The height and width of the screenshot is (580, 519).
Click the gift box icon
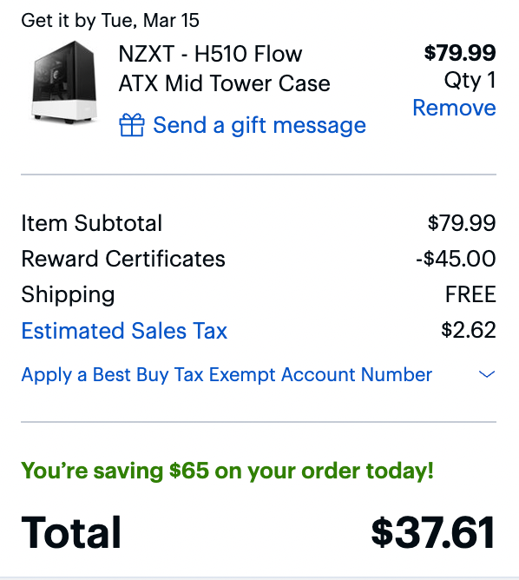click(x=132, y=125)
